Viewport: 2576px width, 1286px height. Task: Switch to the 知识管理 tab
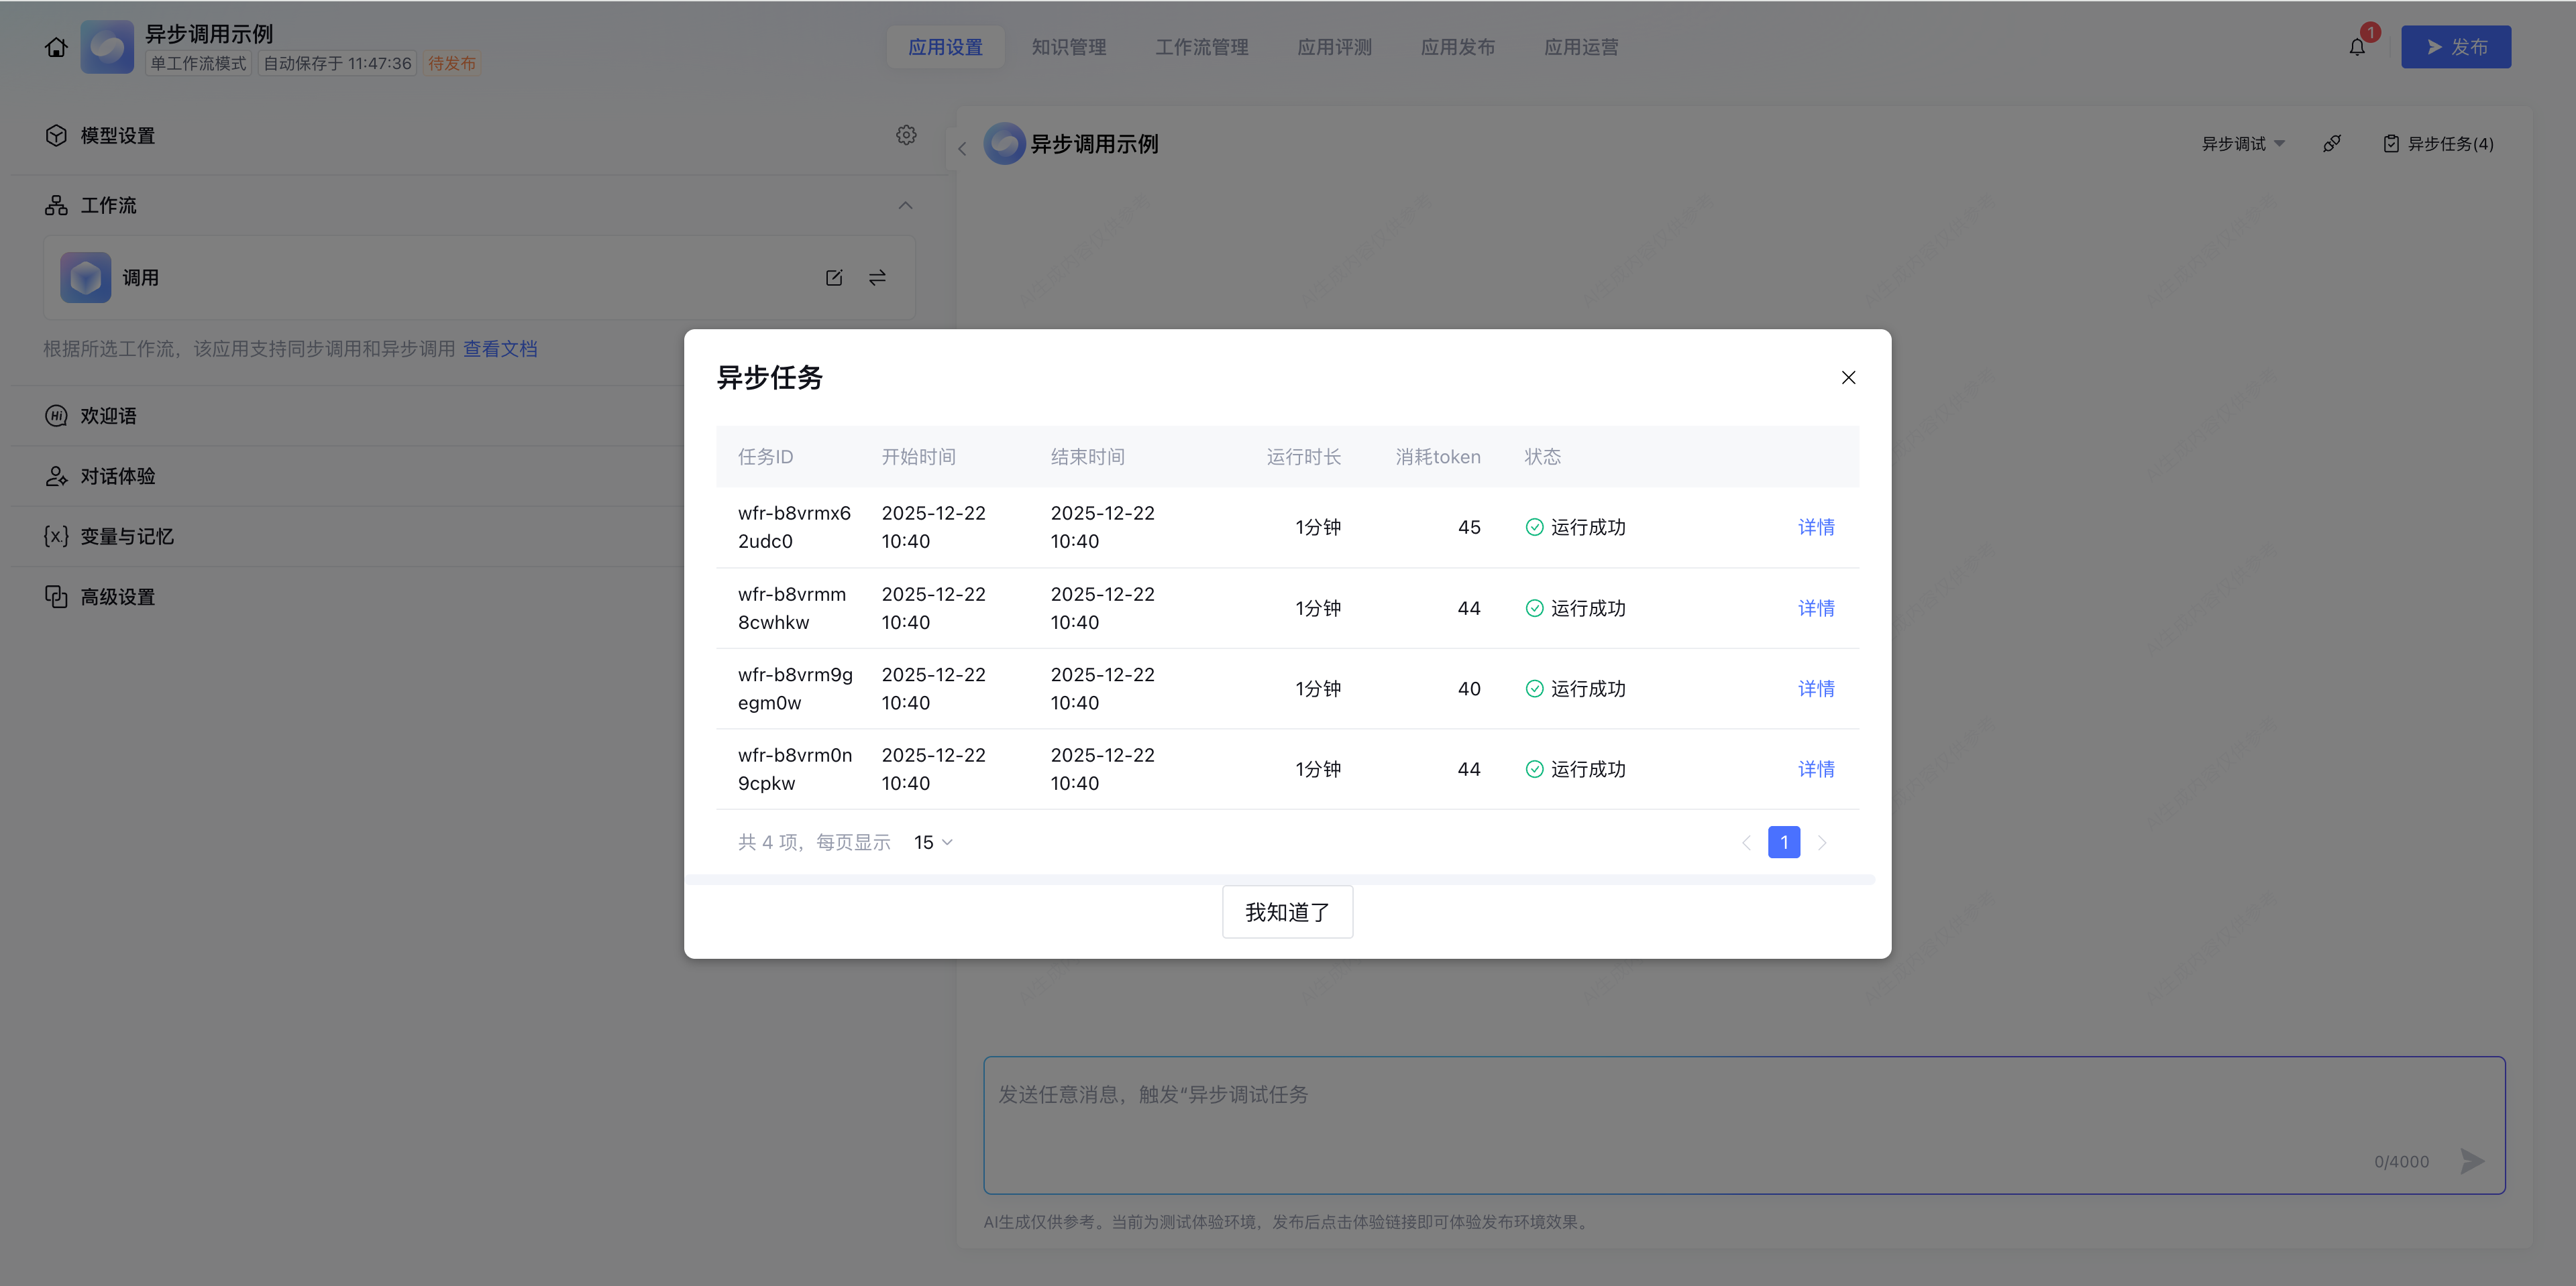[1068, 47]
